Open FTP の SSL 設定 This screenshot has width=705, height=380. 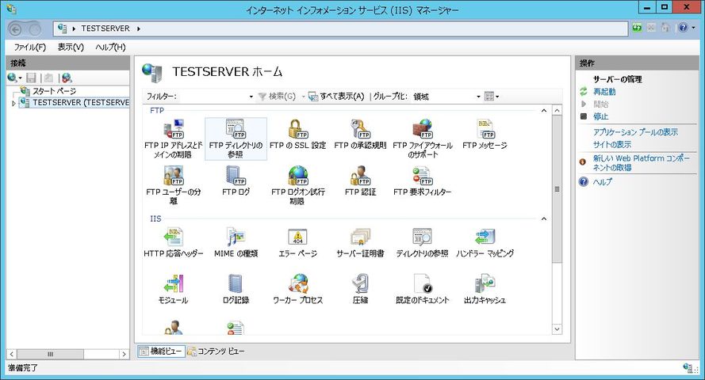pos(297,135)
